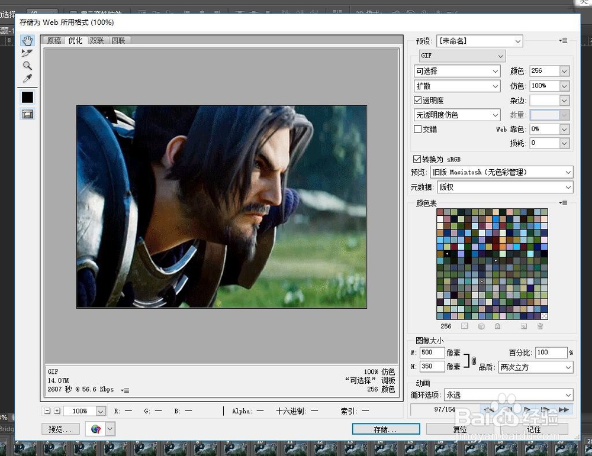Select the Eyedropper tool
The height and width of the screenshot is (456, 592).
[x=27, y=79]
